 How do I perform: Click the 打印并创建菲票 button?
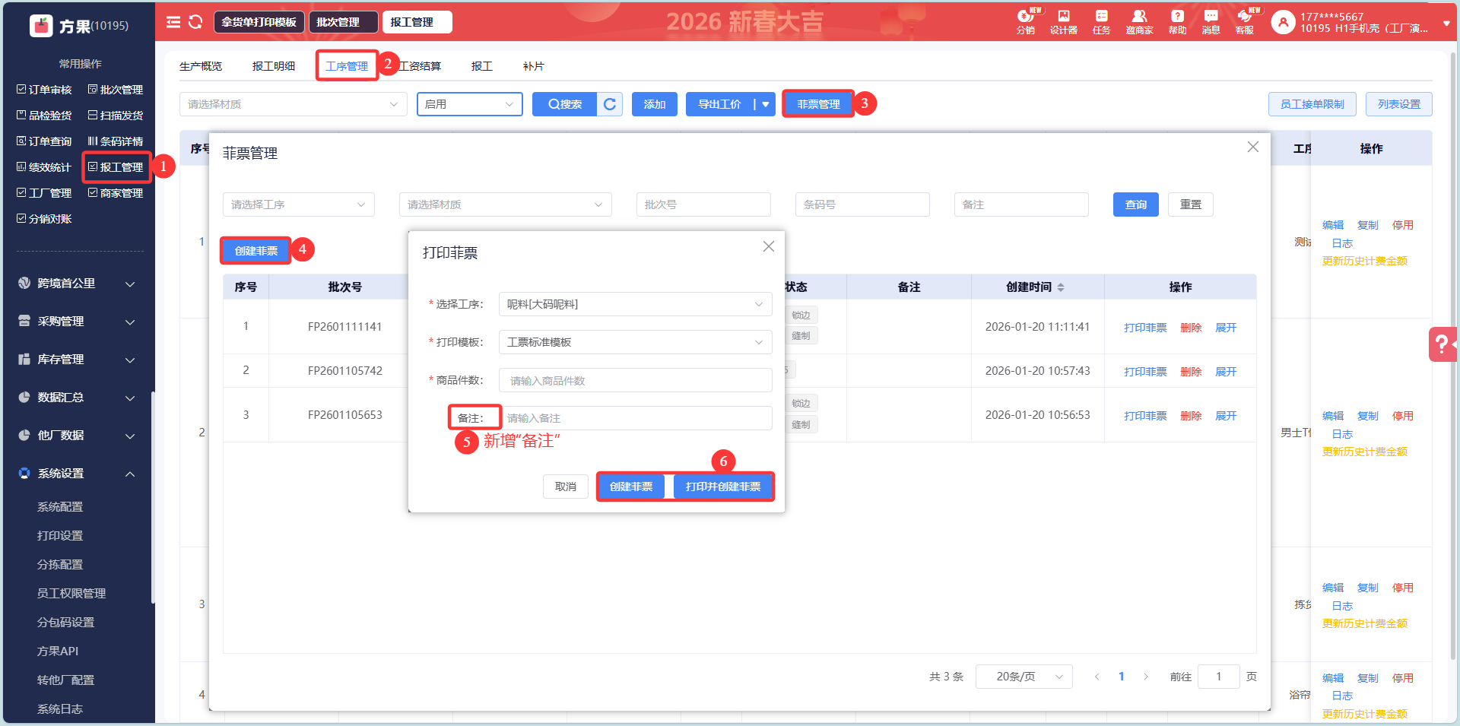pos(722,487)
